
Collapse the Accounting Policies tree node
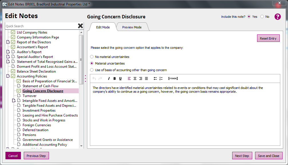tap(8, 76)
